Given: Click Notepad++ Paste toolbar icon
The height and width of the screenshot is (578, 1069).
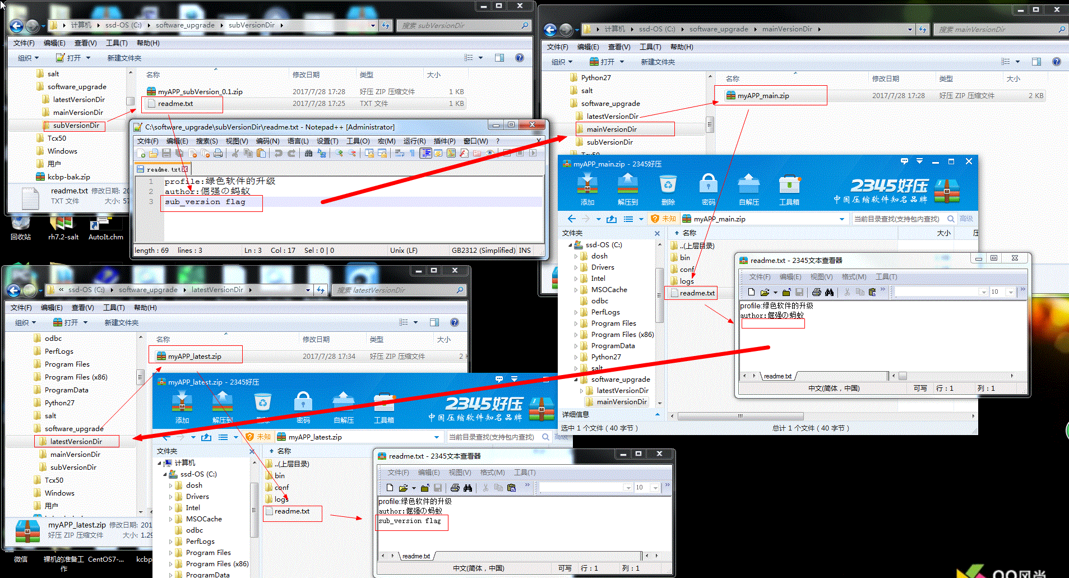Looking at the screenshot, I should 261,153.
